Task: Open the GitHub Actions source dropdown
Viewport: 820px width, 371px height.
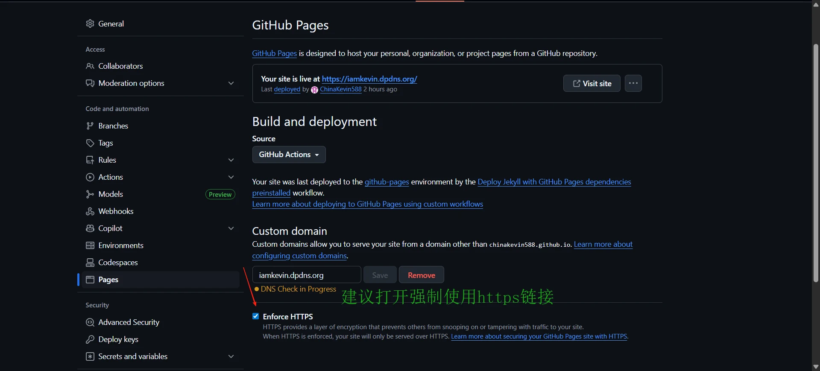Action: coord(289,155)
